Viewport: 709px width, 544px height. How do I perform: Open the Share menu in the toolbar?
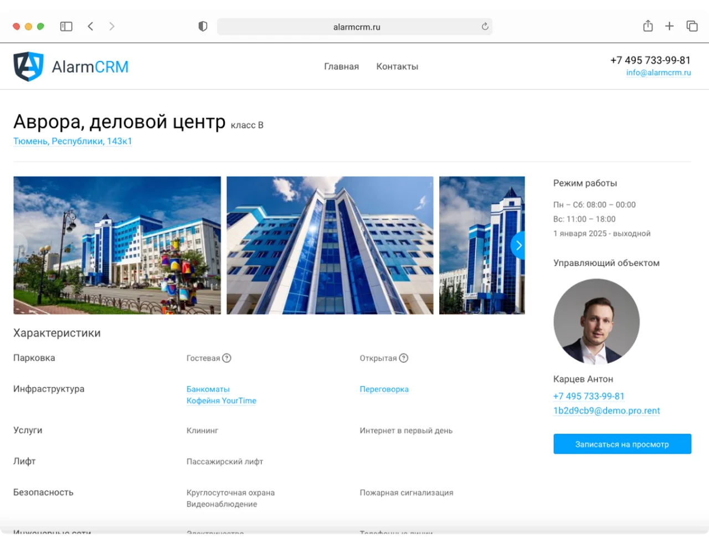(x=648, y=25)
